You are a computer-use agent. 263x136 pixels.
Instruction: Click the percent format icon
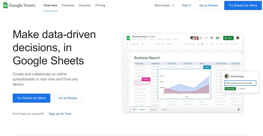tap(152, 44)
